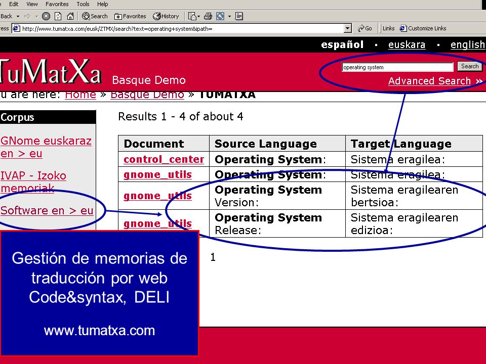Open the Customize Links shortcut
This screenshot has height=364, width=486.
(x=423, y=28)
